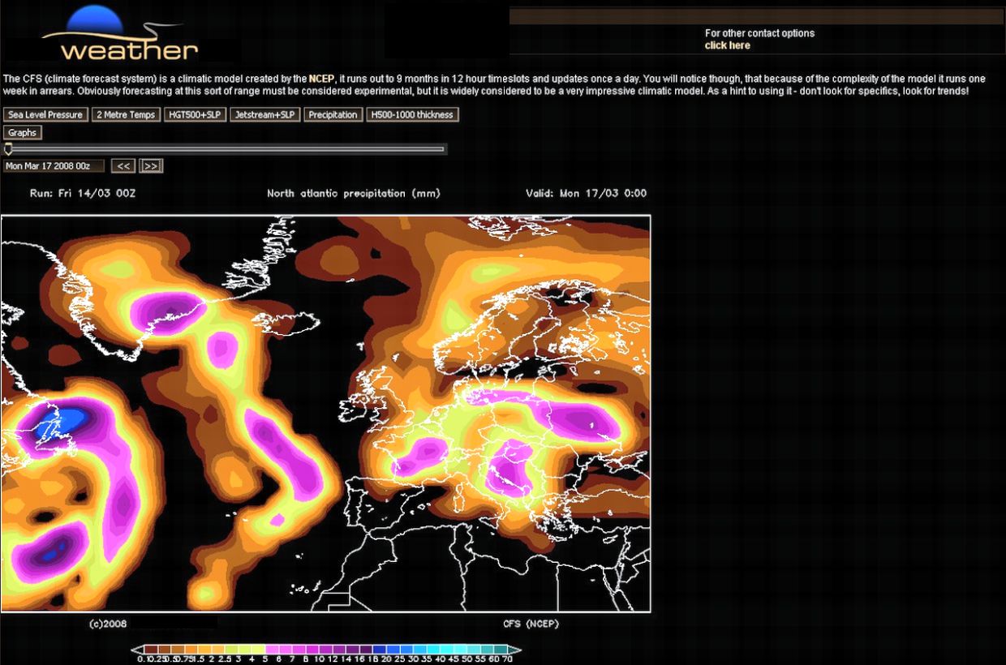The width and height of the screenshot is (1006, 665).
Task: Step back one timeslot with << button
Action: click(123, 165)
